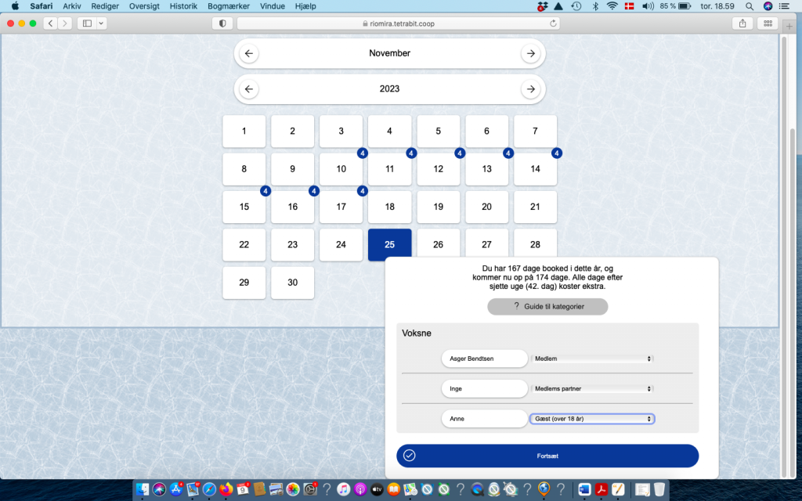Viewport: 802px width, 501px height.
Task: Click the next year arrow beside 2023
Action: coord(530,89)
